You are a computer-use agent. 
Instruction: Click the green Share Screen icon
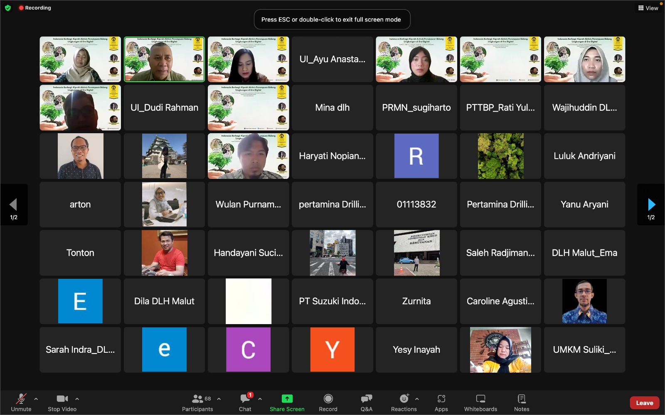point(287,399)
